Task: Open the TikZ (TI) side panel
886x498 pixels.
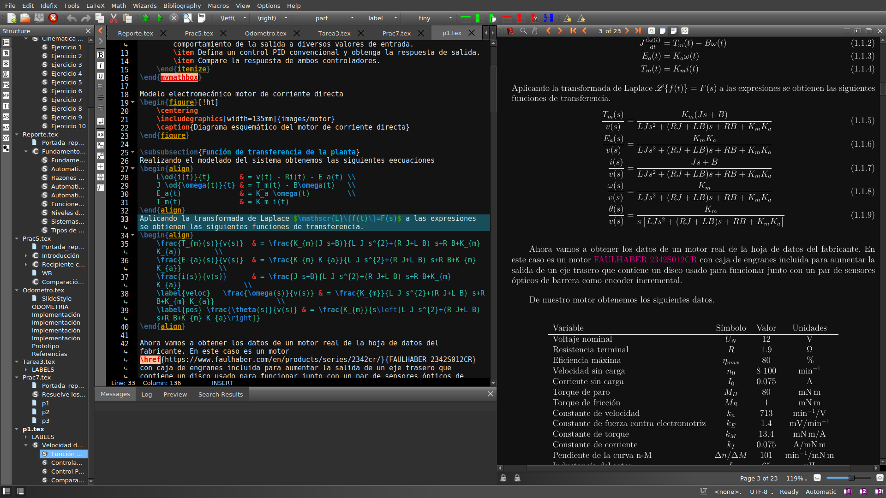Action: (6, 106)
